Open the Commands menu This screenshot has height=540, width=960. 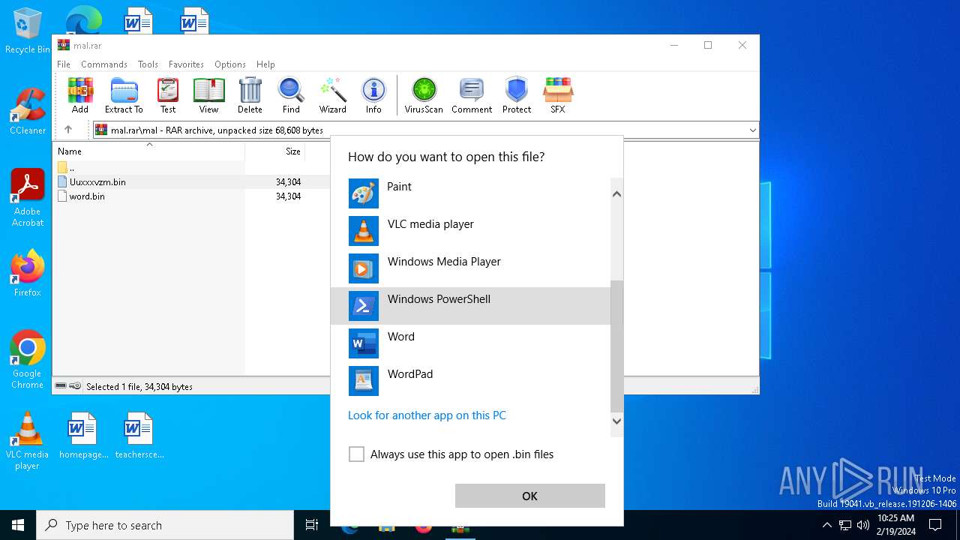click(x=104, y=64)
